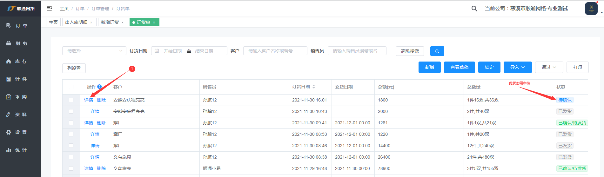
Task: Open the 导入 dropdown button
Action: (x=517, y=67)
